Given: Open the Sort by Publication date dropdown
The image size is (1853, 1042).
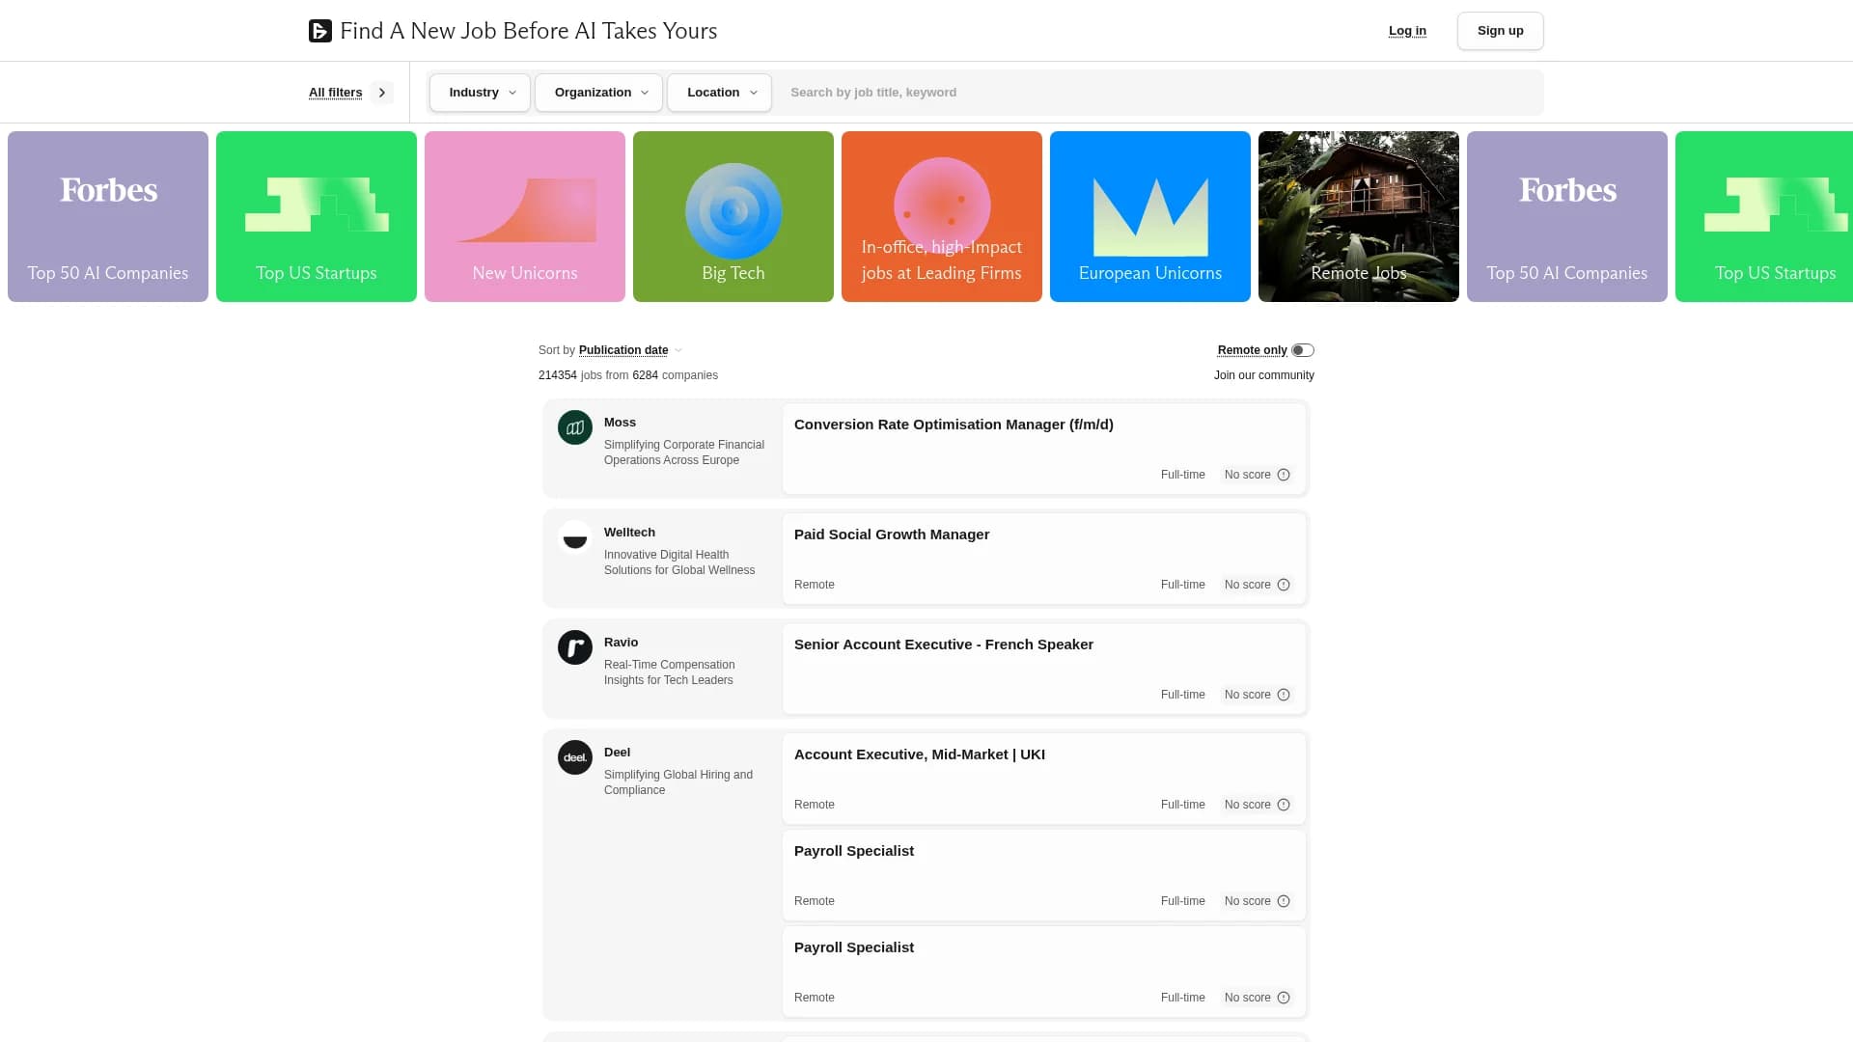Looking at the screenshot, I should (x=630, y=350).
